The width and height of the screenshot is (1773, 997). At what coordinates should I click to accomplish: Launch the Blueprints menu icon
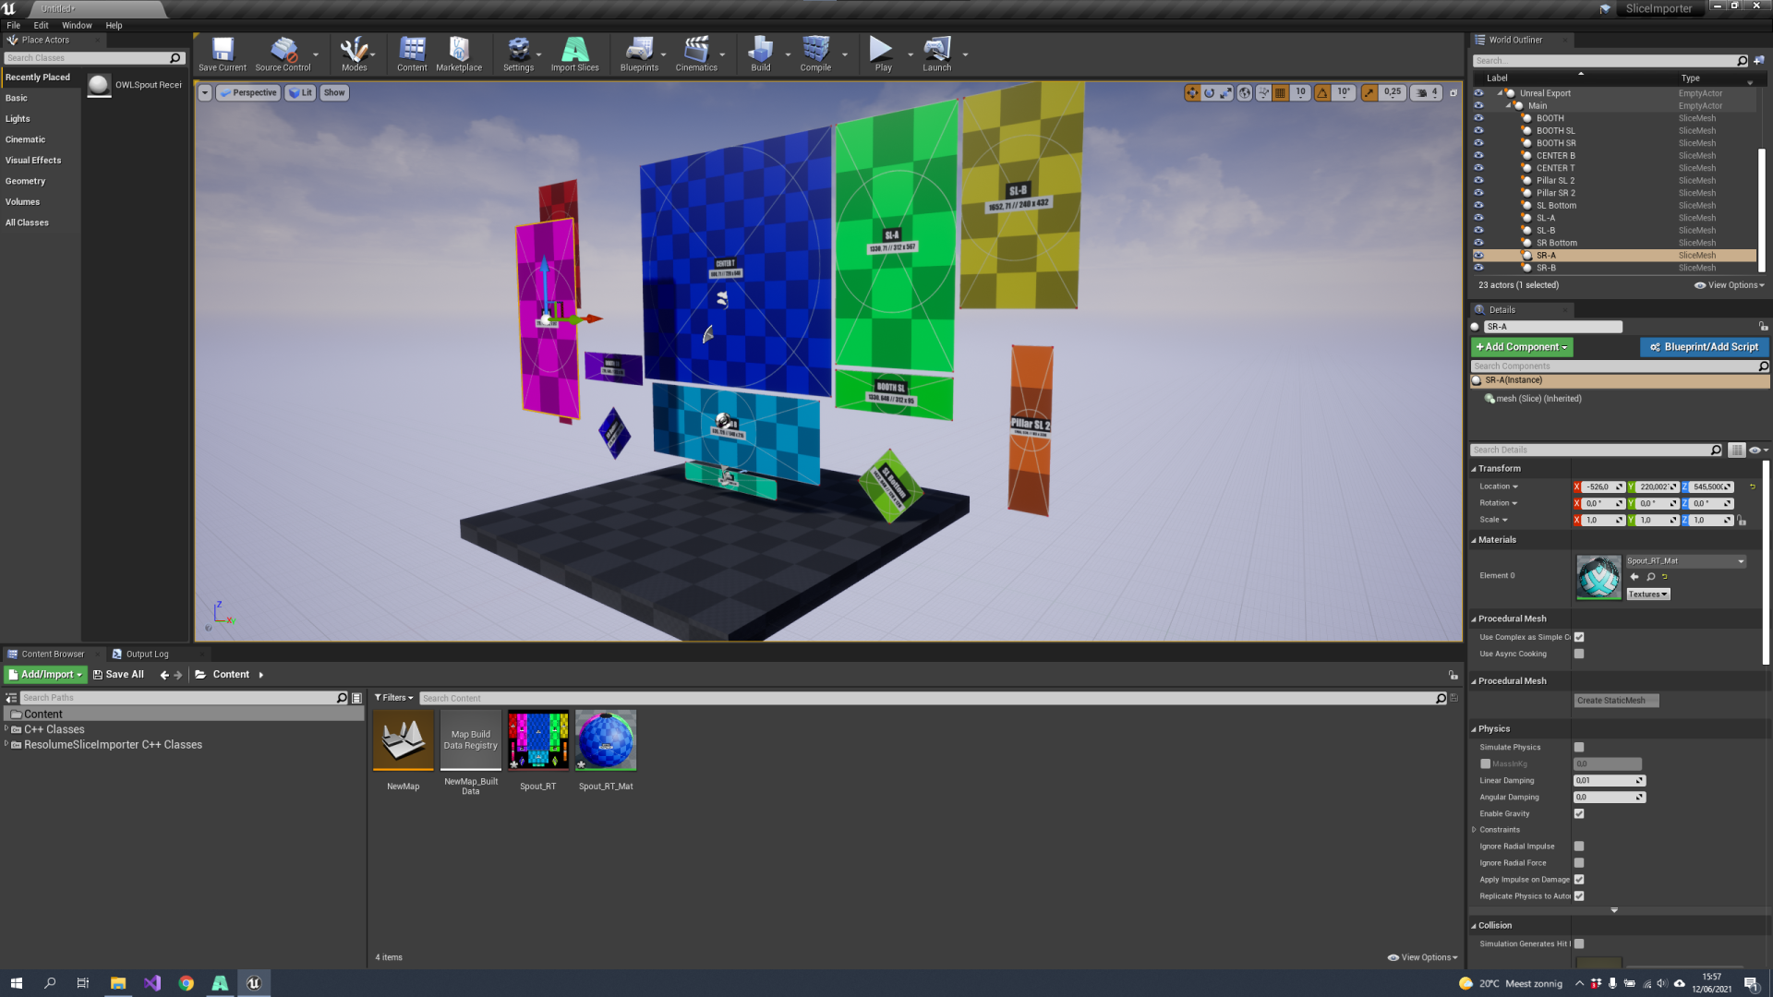coord(639,54)
